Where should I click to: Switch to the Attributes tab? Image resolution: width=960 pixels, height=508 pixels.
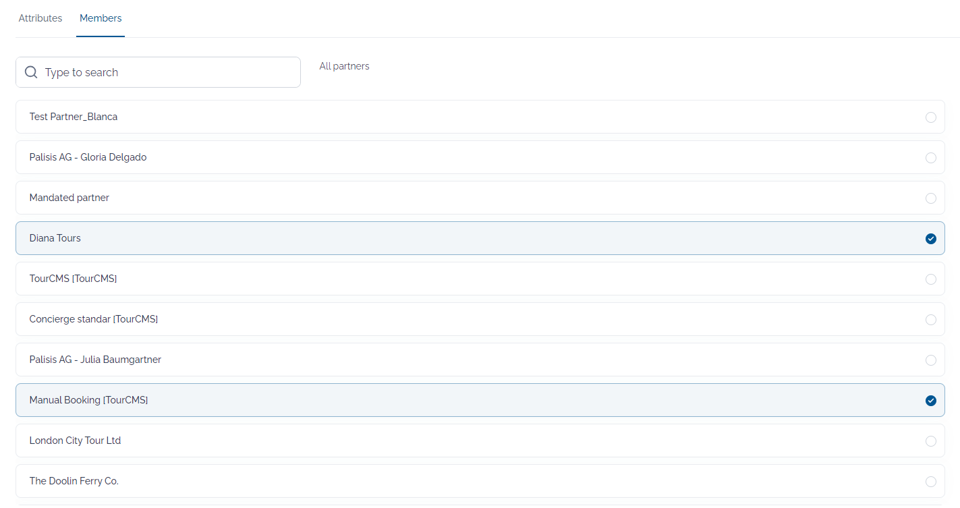[40, 18]
